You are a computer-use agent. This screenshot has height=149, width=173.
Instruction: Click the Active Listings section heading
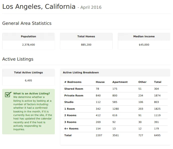[18, 59]
